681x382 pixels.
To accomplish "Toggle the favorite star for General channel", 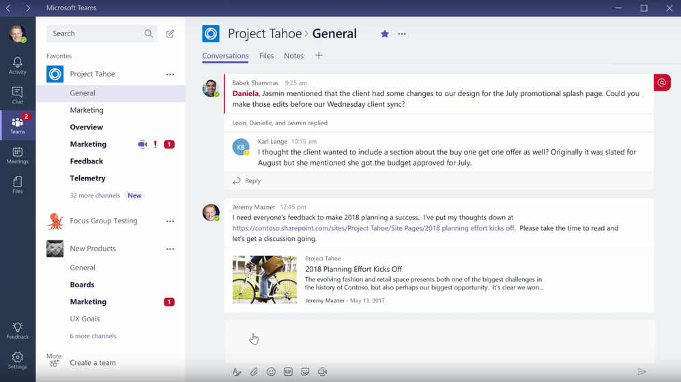I will pos(385,34).
